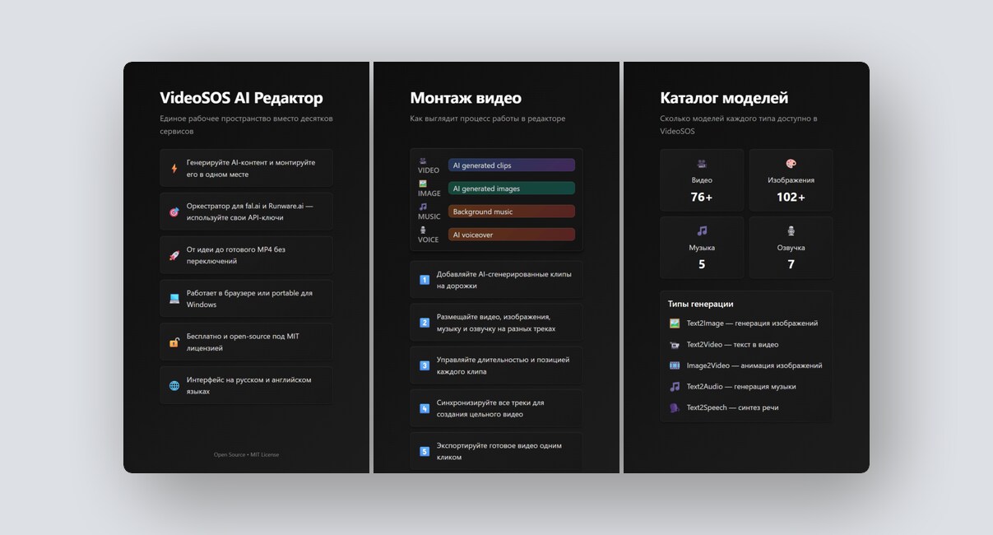The height and width of the screenshot is (535, 993).
Task: Click the palette icon above Изображения
Action: coord(791,164)
